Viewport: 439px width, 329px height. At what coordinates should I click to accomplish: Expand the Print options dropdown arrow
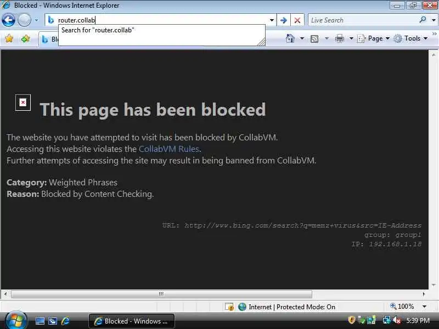click(x=351, y=38)
